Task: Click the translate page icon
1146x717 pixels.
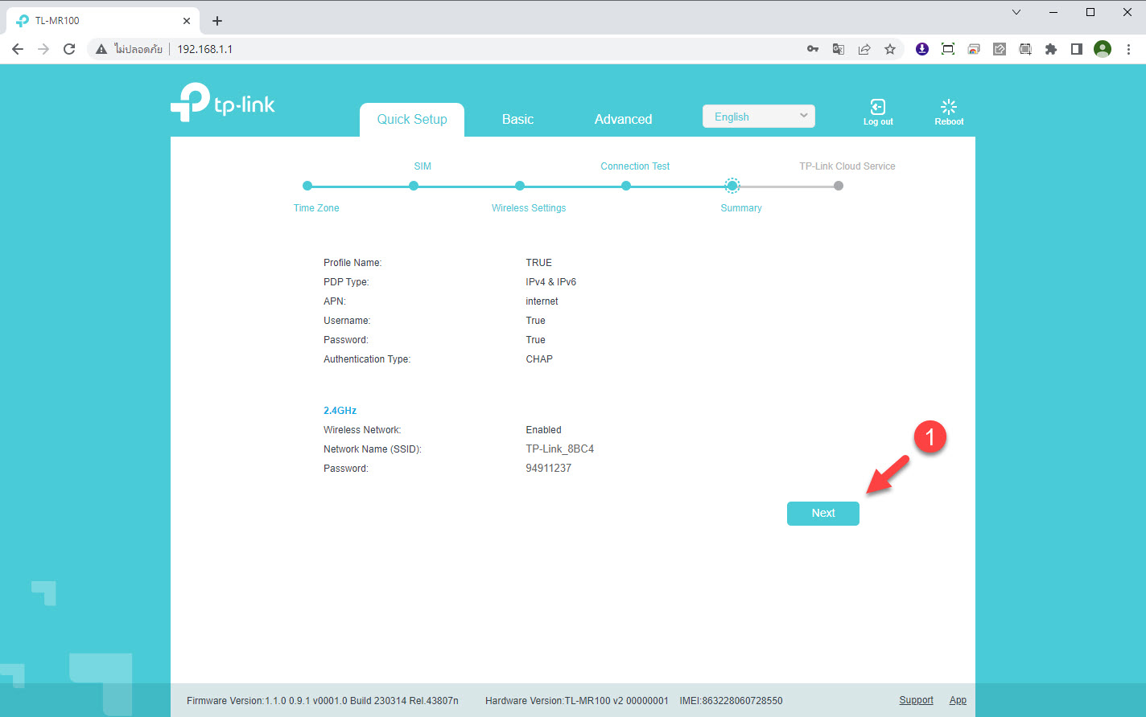Action: (839, 49)
